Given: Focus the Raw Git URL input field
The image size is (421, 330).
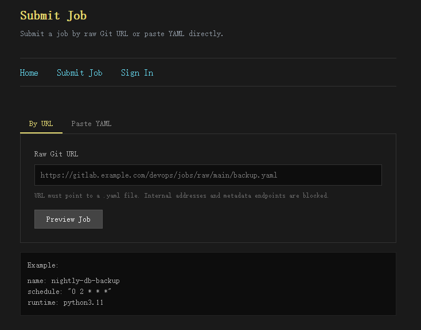Looking at the screenshot, I should point(208,175).
